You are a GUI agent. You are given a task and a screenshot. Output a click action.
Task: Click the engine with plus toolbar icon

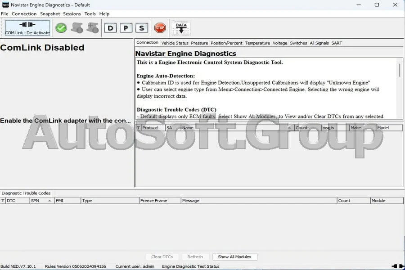tap(93, 28)
